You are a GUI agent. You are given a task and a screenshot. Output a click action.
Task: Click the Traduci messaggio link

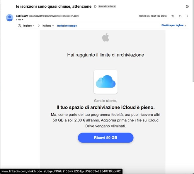pos(67,26)
